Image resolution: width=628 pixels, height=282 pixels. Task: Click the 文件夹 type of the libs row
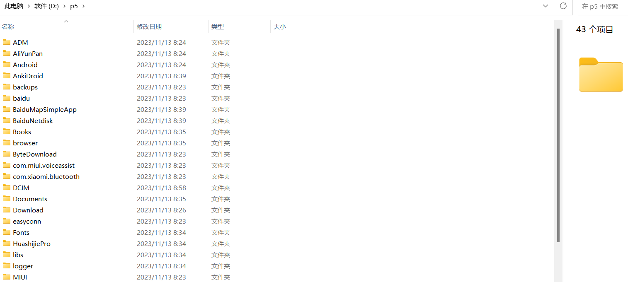(x=221, y=255)
